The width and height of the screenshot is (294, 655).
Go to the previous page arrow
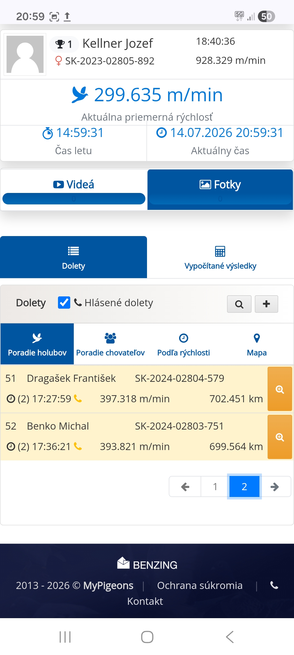[185, 487]
